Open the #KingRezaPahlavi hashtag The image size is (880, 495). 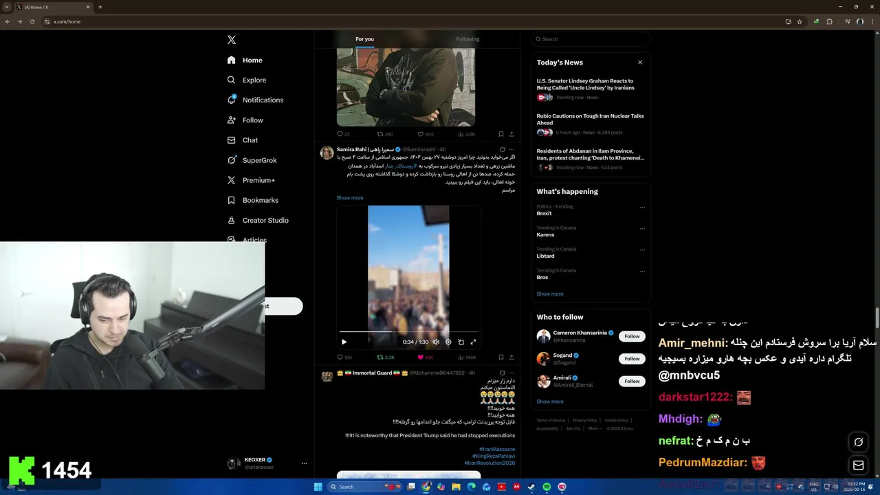494,456
